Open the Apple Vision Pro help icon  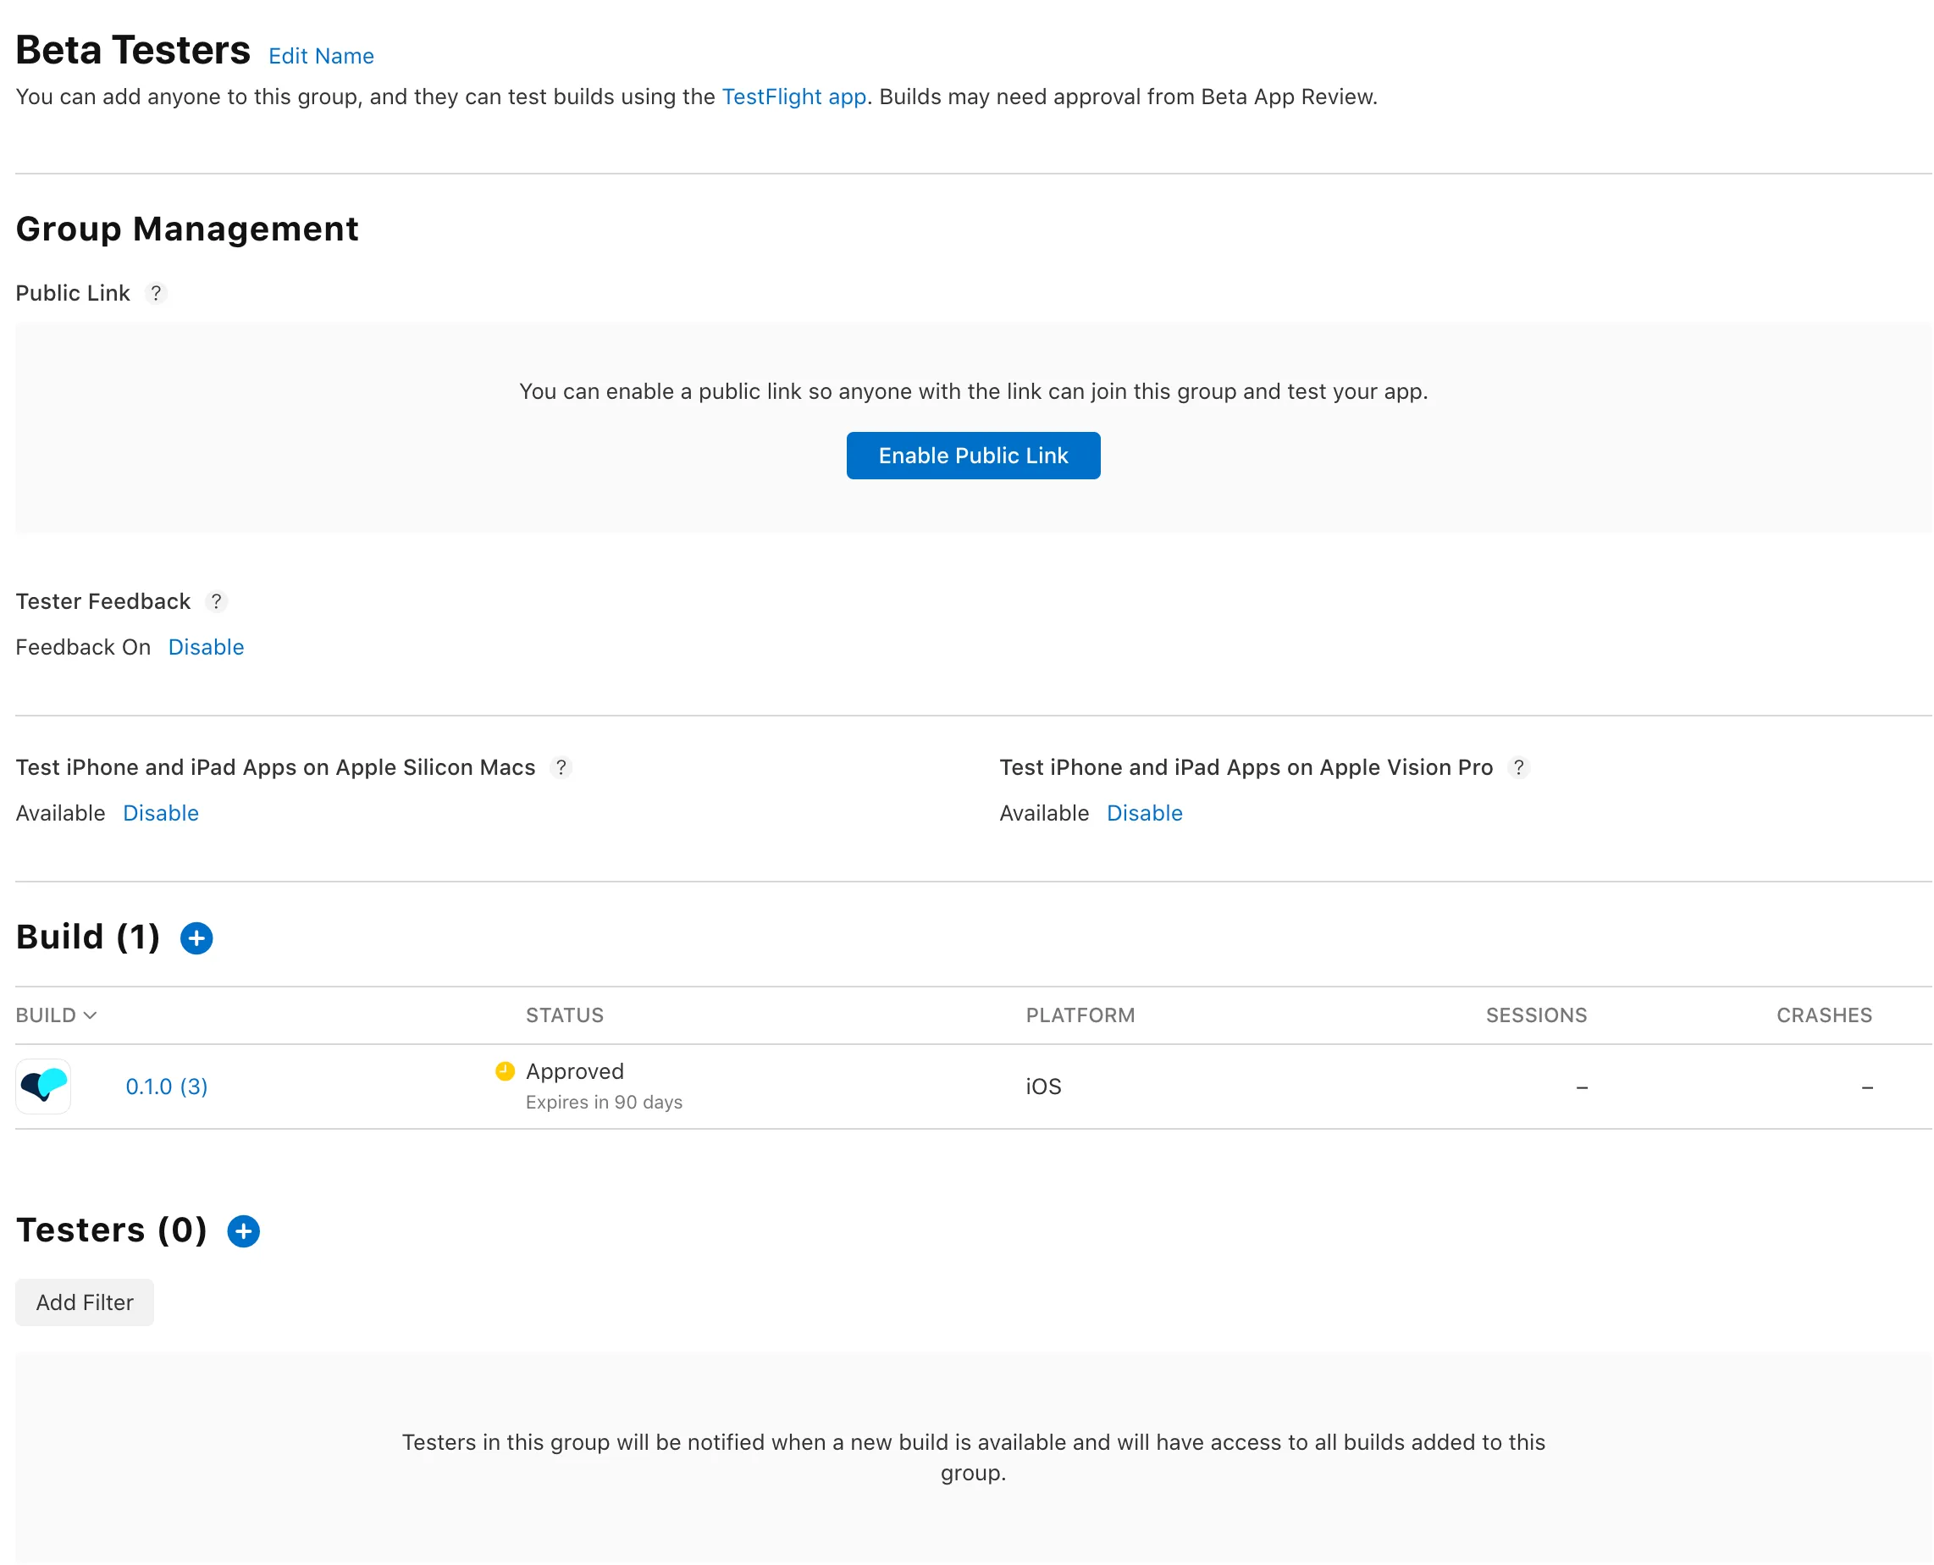(x=1518, y=767)
